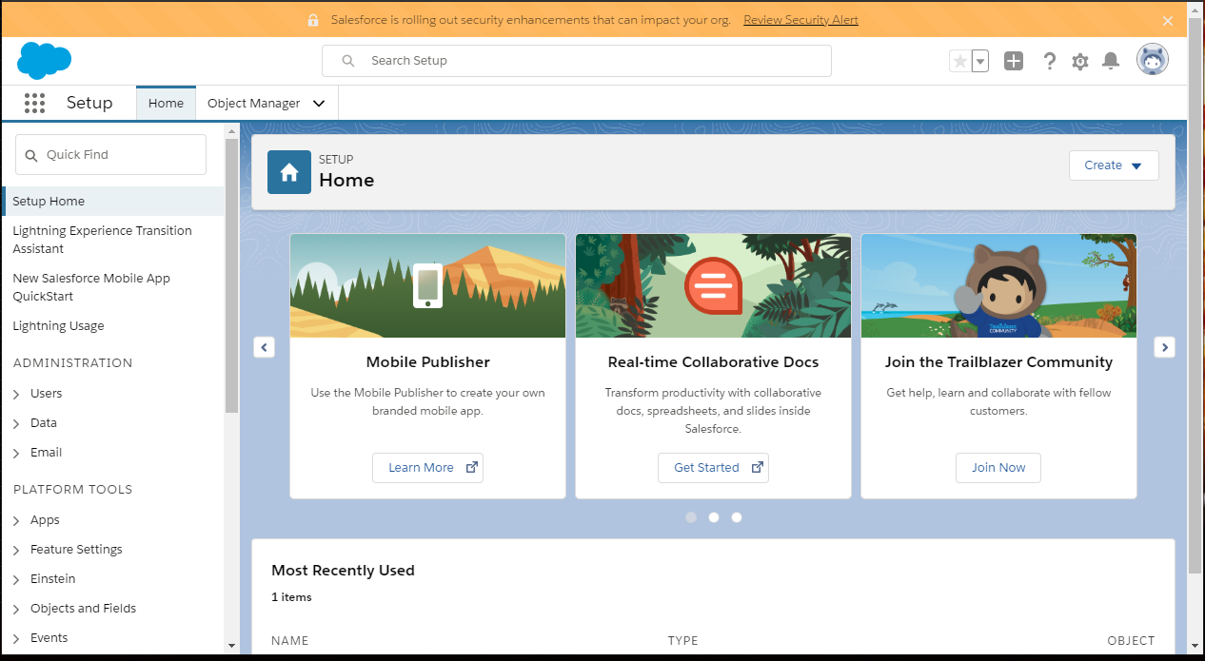This screenshot has width=1205, height=661.
Task: Click the global actions plus icon
Action: tap(1014, 61)
